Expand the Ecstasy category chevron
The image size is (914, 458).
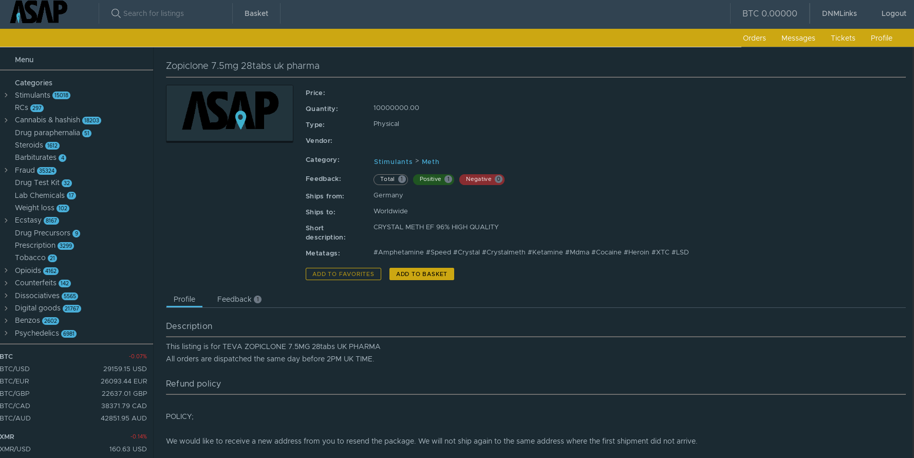pyautogui.click(x=6, y=221)
